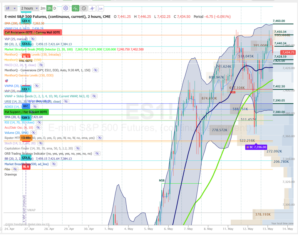Image resolution: width=298 pixels, height=235 pixels.
Task: Switch to the 2m timeframe
Action: [43, 8]
